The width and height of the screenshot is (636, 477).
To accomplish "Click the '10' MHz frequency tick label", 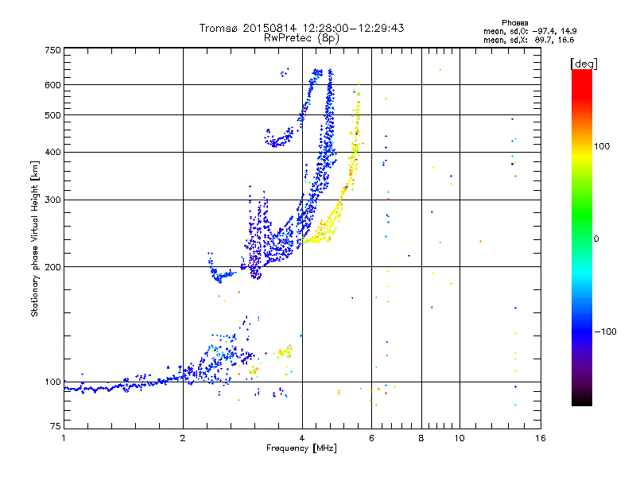I will point(460,438).
